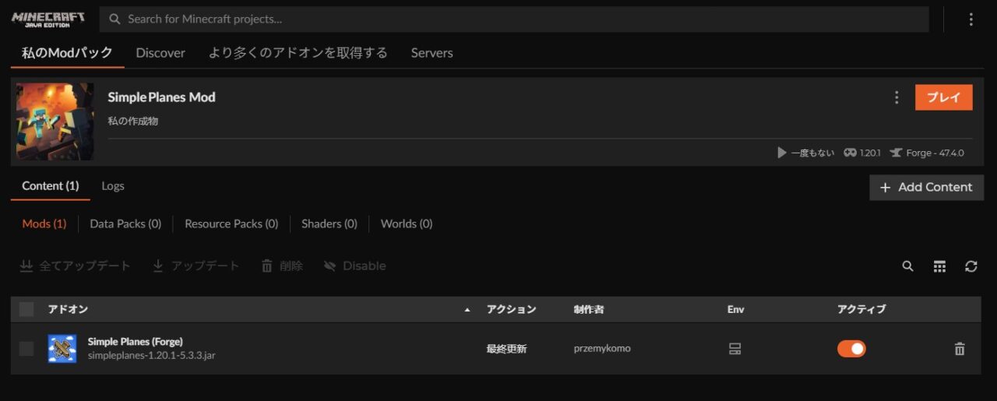Select the Resource Packs (0) filter

[x=231, y=223]
